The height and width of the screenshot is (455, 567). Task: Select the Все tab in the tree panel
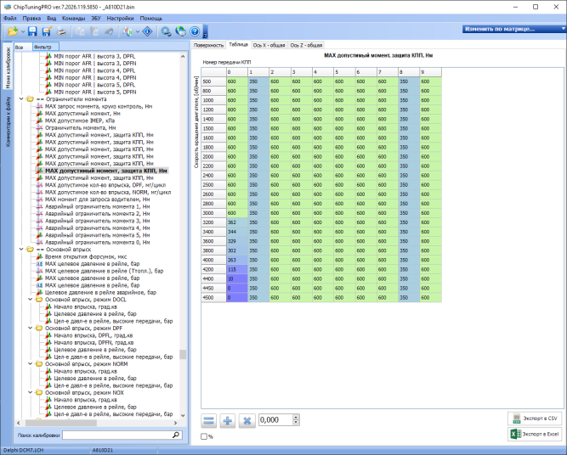tap(23, 47)
